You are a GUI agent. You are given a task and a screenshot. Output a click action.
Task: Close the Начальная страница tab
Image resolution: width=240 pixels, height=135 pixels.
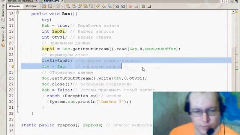click(36, 1)
